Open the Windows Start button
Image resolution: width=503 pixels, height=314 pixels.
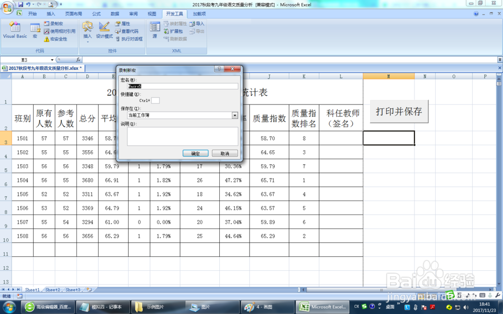click(9, 307)
